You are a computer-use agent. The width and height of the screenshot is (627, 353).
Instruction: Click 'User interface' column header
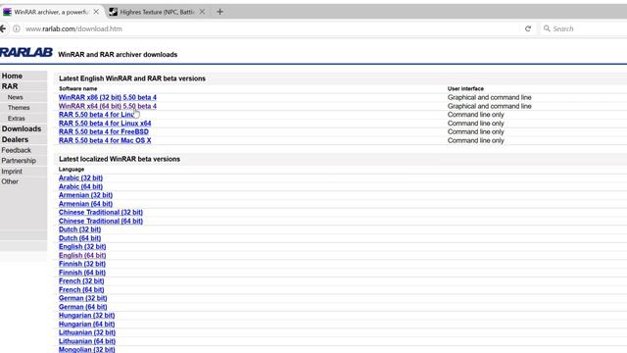point(465,88)
